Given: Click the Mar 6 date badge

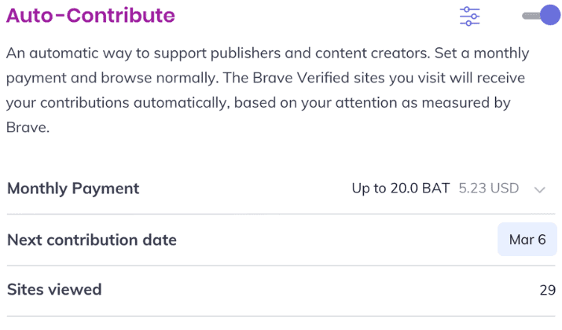Looking at the screenshot, I should point(527,240).
